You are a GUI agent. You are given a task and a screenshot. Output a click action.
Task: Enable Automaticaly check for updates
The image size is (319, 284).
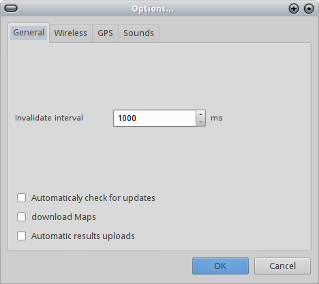tap(21, 198)
